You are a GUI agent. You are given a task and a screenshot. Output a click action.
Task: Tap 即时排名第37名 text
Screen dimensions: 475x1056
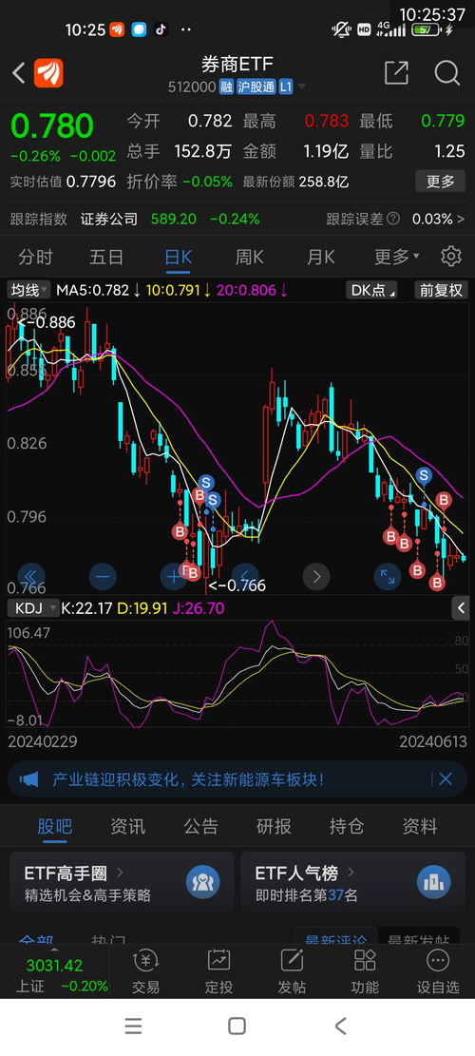[x=306, y=895]
